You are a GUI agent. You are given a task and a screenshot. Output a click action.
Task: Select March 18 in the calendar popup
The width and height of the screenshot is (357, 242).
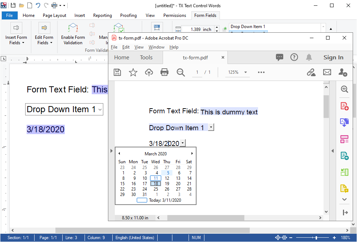[155, 183]
